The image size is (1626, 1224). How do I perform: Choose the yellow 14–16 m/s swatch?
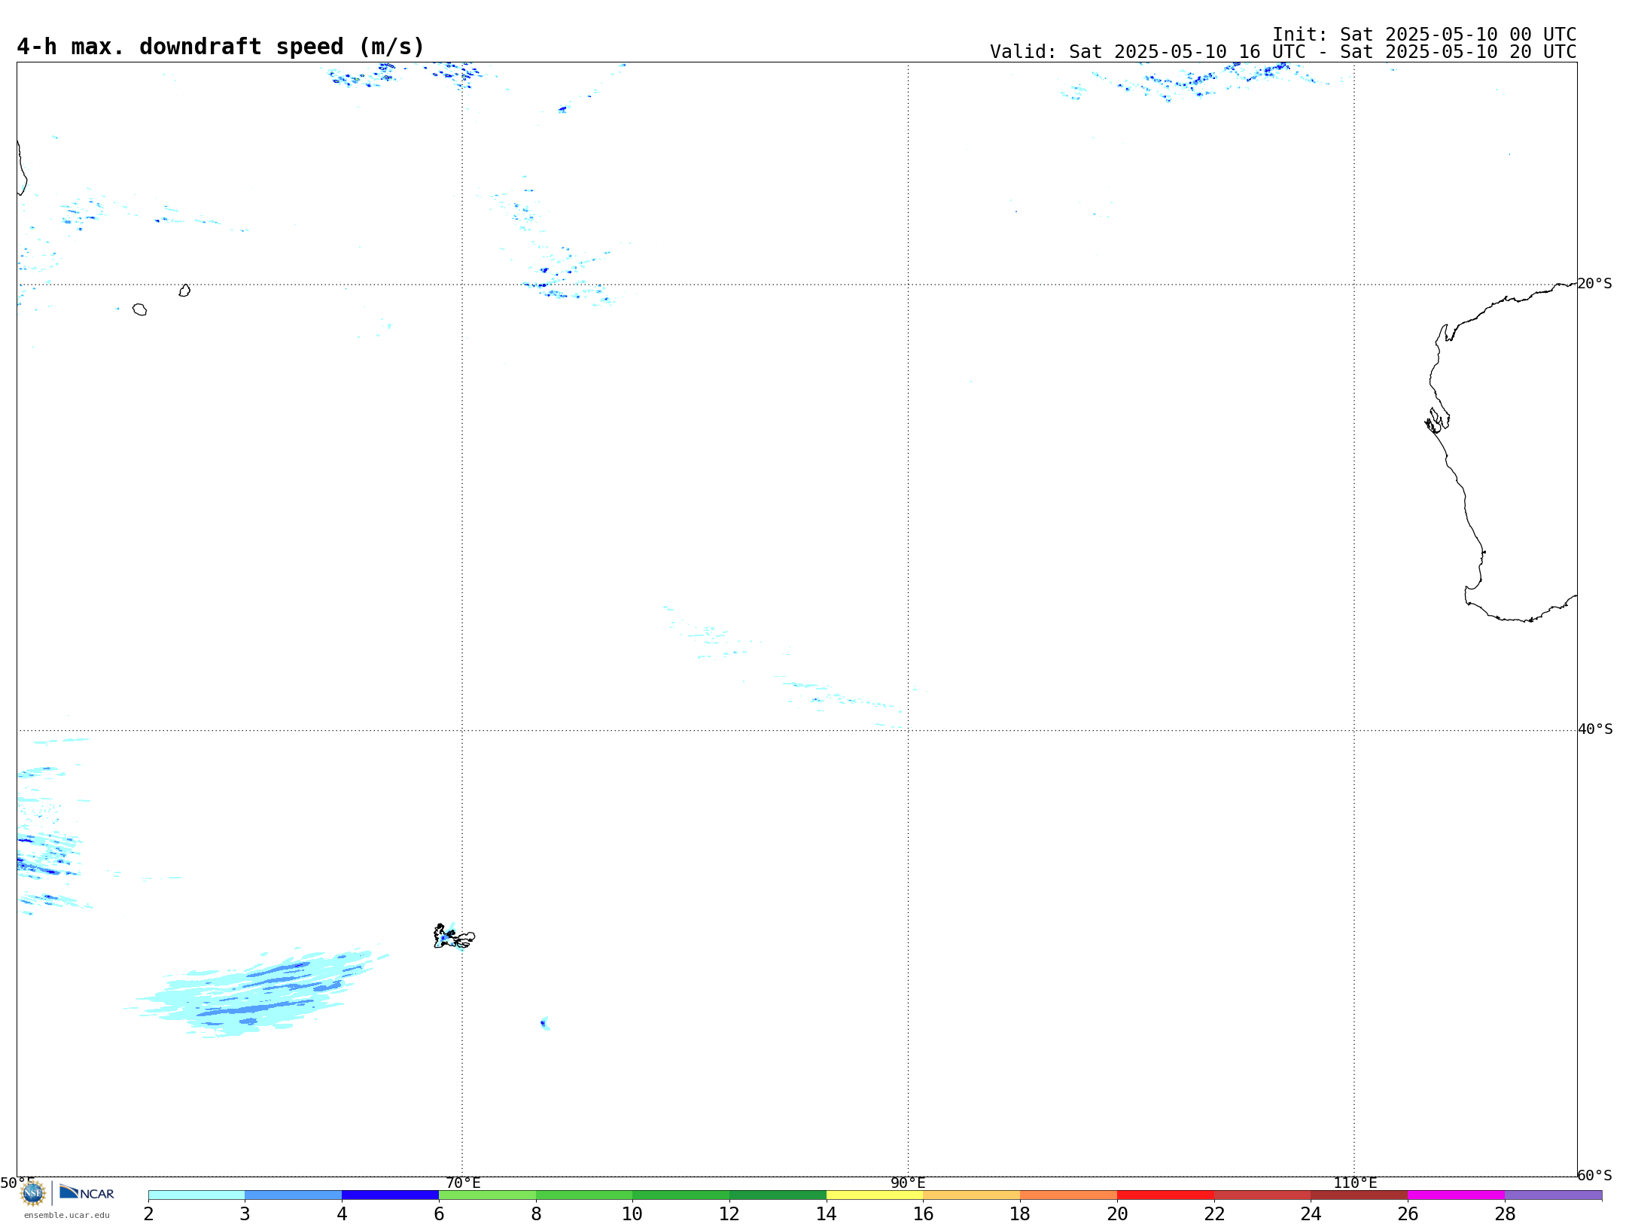click(875, 1195)
